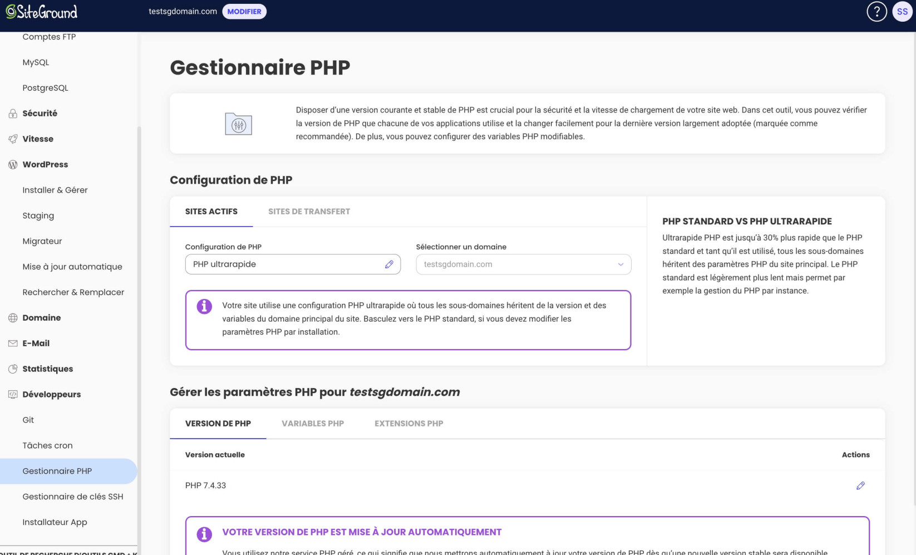916x555 pixels.
Task: Open Migrateur in sidebar
Action: click(42, 242)
